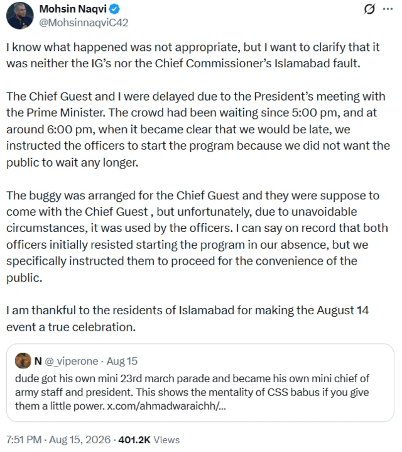Click the Aug 15, 2026 date
402x452 pixels.
(x=80, y=440)
